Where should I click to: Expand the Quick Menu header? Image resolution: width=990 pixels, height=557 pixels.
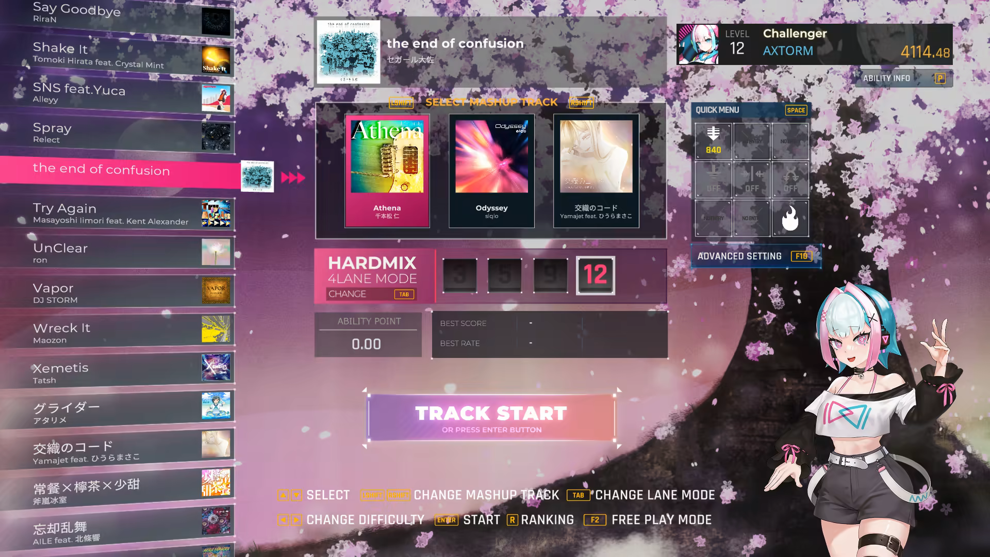pyautogui.click(x=751, y=110)
